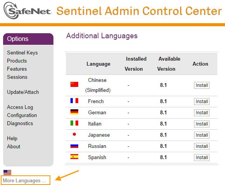The height and width of the screenshot is (185, 225).
Task: Install the Japanese language pack
Action: pos(202,135)
